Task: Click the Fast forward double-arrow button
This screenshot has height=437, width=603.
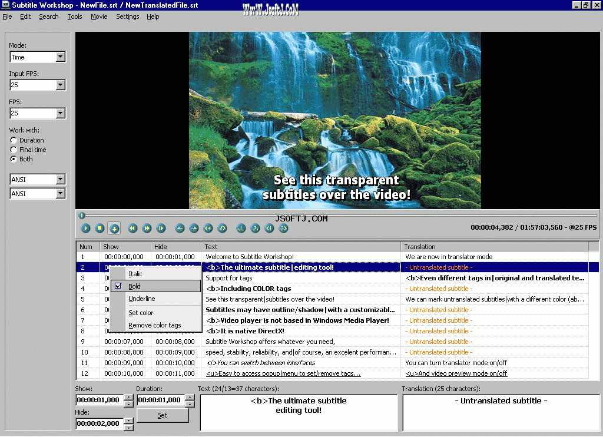Action: tap(147, 228)
